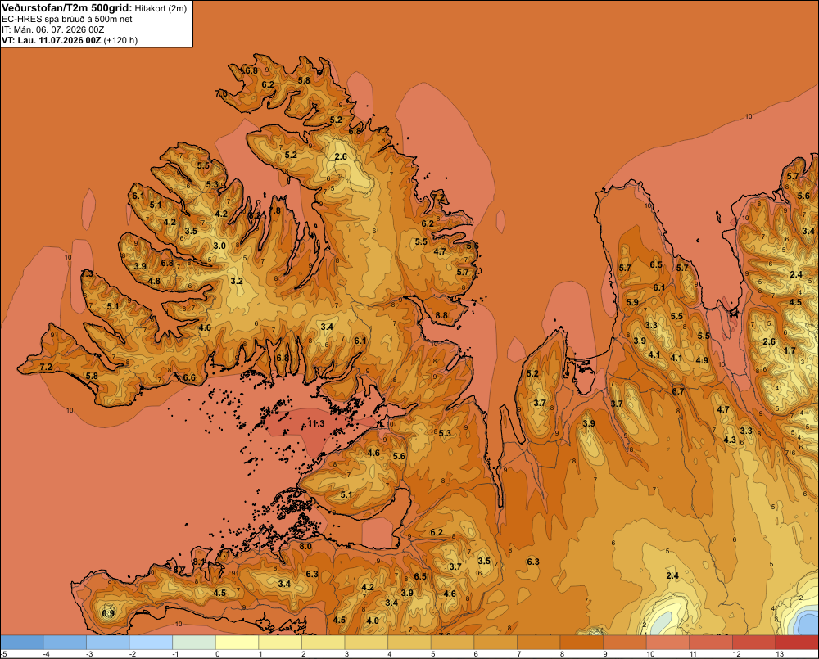Click the yellow swatch between 0 and 1

point(237,642)
